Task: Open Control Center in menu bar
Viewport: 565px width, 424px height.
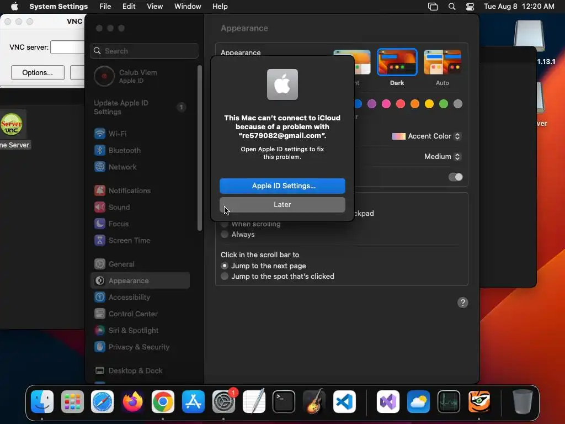Action: point(470,7)
